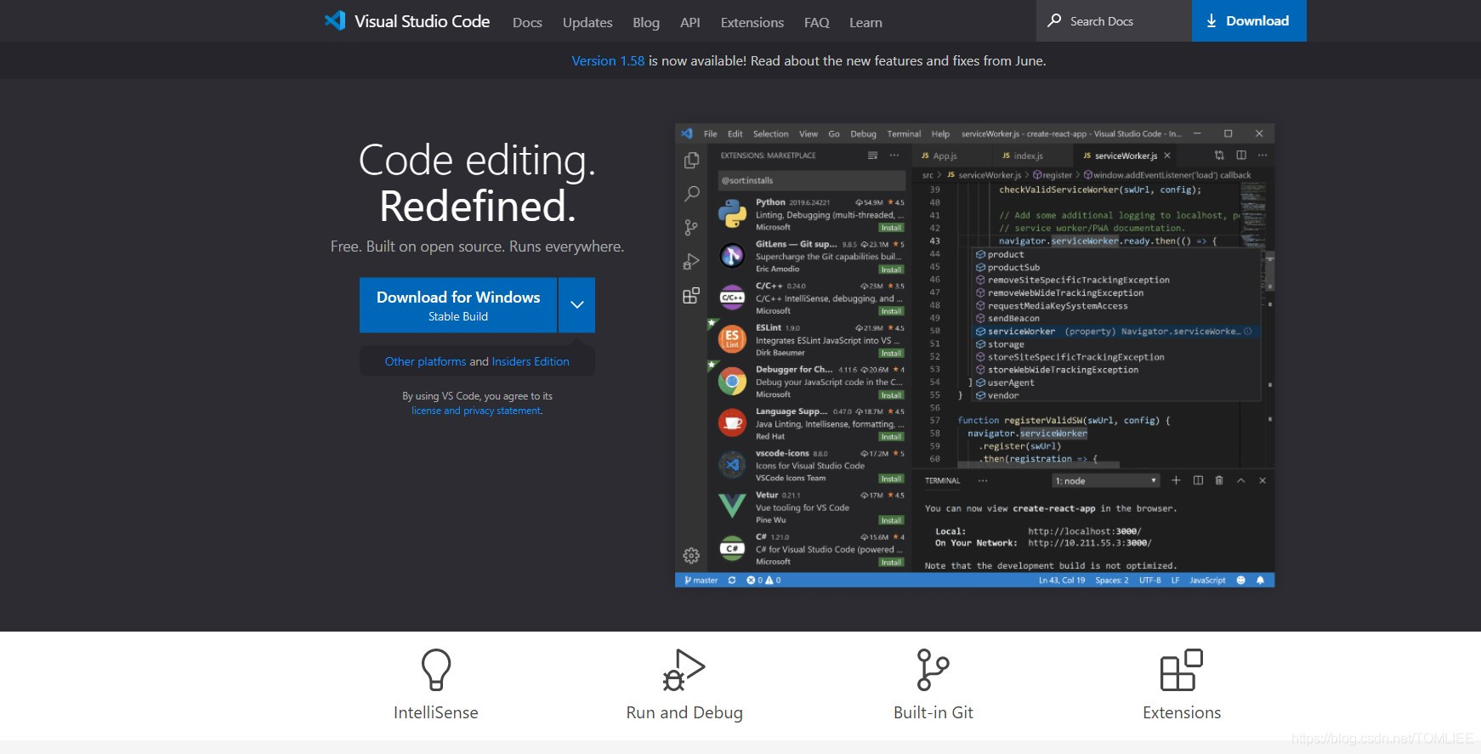Go to Blog in the top navigation
Image resolution: width=1481 pixels, height=754 pixels.
(646, 22)
